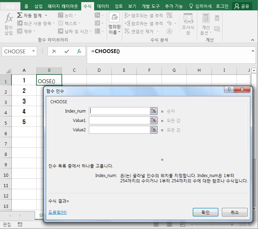Screen dimensions: 258x229
Task: Click the Error Checking icon
Action: click(169, 23)
